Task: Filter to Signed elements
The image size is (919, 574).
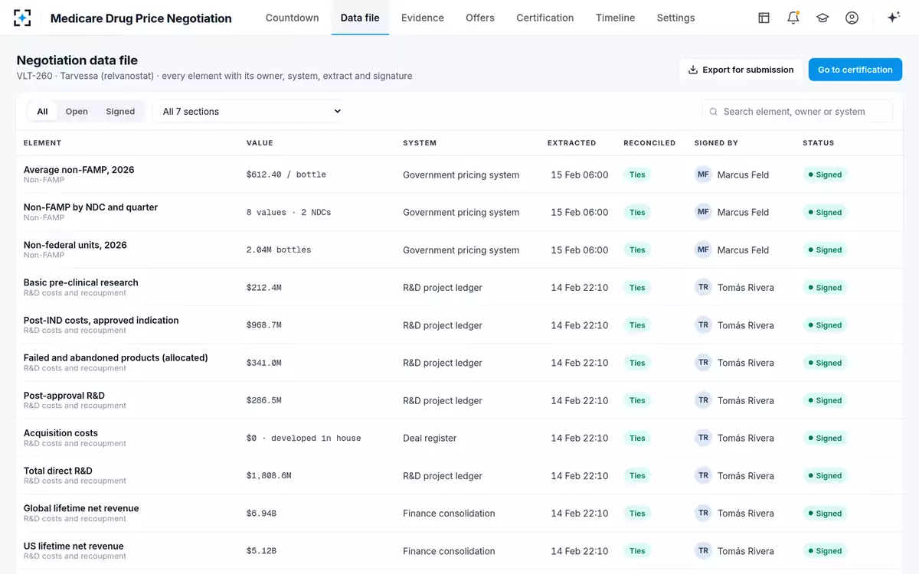Action: [120, 112]
